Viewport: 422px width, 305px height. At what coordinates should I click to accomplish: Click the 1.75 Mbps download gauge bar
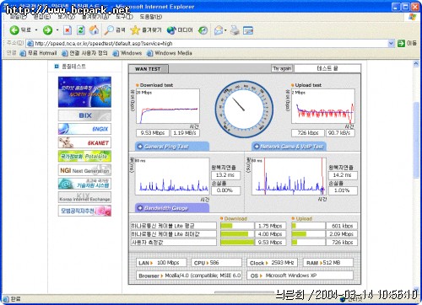point(237,226)
